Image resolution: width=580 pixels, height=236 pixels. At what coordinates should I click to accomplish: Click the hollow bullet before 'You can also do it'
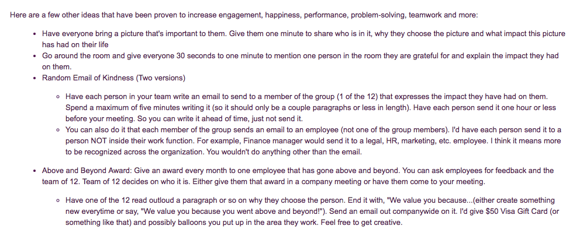click(x=58, y=130)
